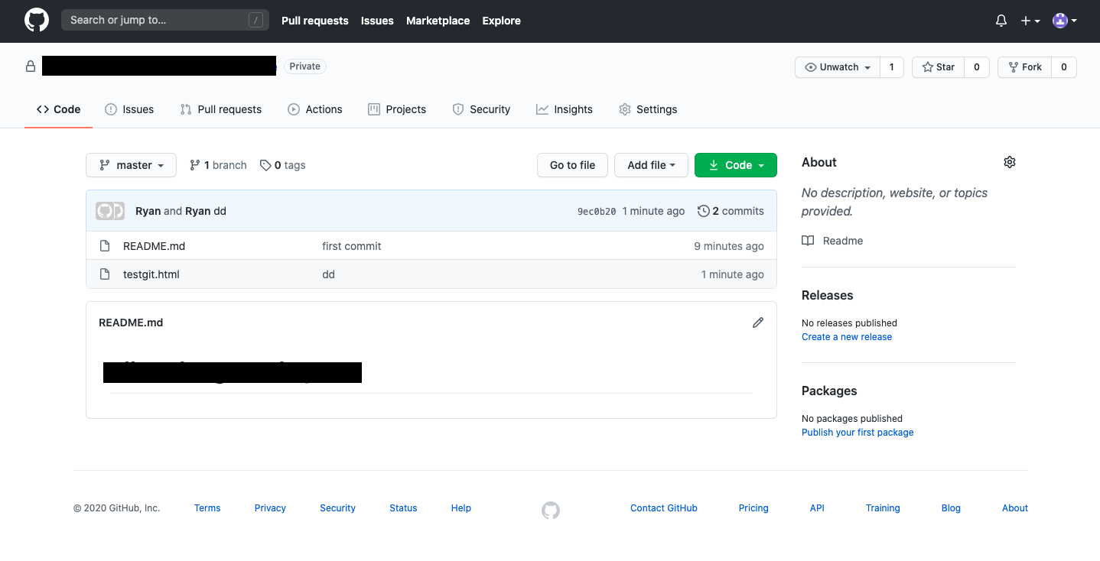Open the user avatar menu
This screenshot has width=1100, height=561.
pos(1065,21)
